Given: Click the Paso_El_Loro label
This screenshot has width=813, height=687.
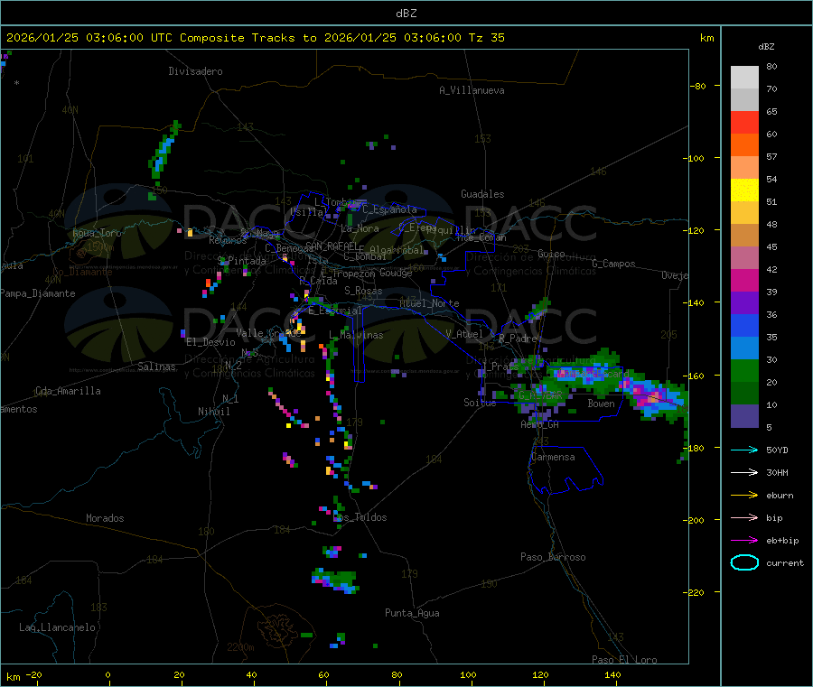Looking at the screenshot, I should [624, 660].
